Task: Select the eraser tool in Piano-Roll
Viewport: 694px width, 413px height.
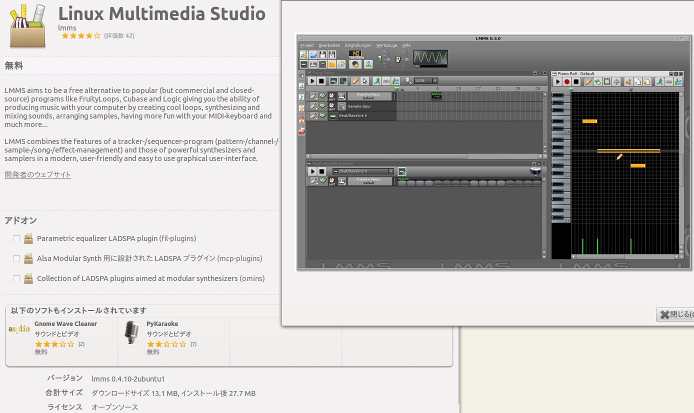Action: [x=597, y=81]
